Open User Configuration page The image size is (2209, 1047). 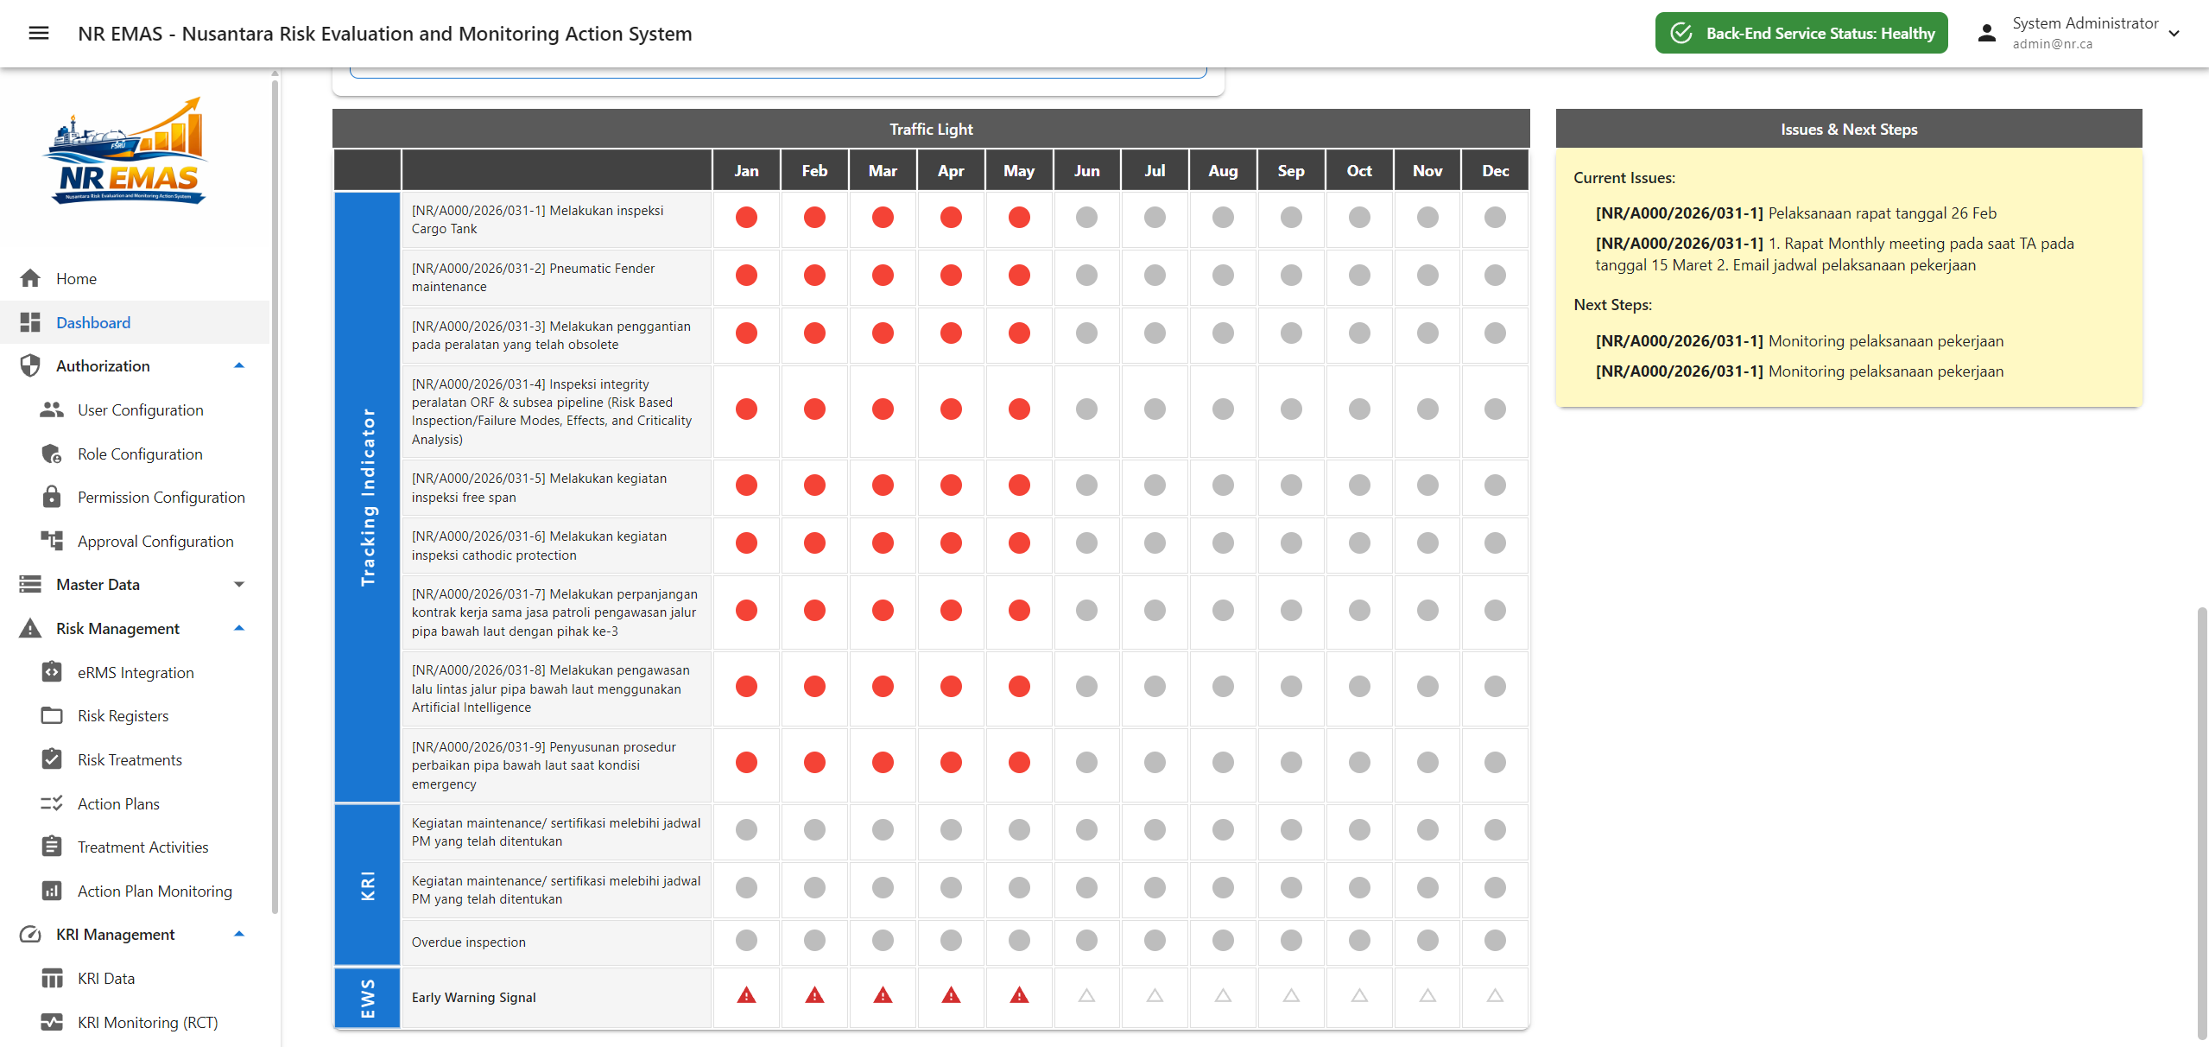[x=136, y=409]
